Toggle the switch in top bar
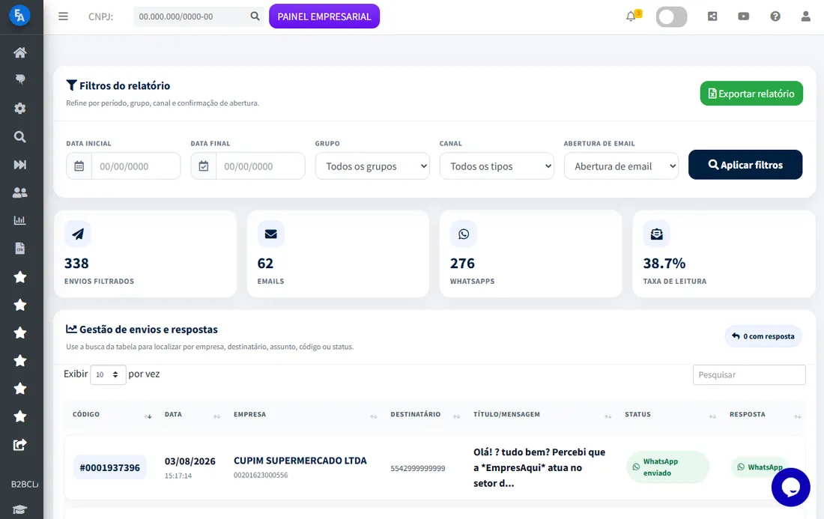Viewport: 824px width, 519px height. pos(672,16)
